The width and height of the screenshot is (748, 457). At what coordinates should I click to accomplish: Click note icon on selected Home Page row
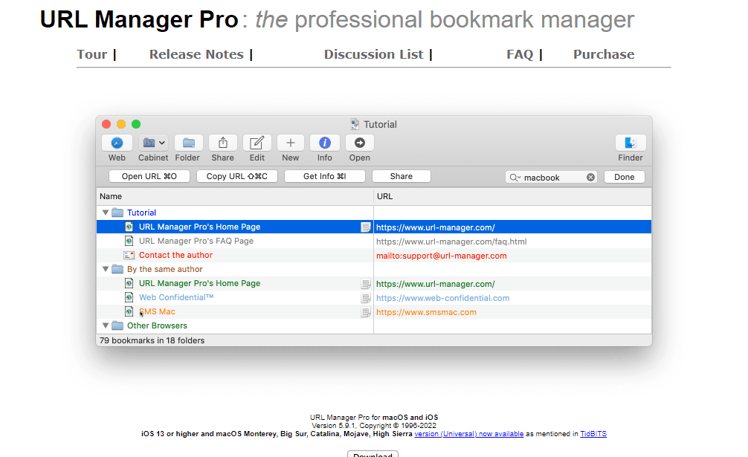[x=365, y=227]
